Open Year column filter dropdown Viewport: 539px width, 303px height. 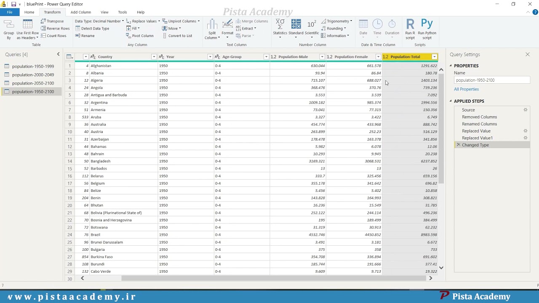pyautogui.click(x=210, y=57)
